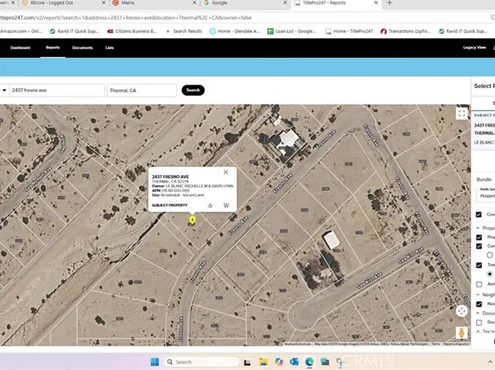This screenshot has height=370, width=495.
Task: Go to the Dashboard nav item
Action: [x=20, y=48]
